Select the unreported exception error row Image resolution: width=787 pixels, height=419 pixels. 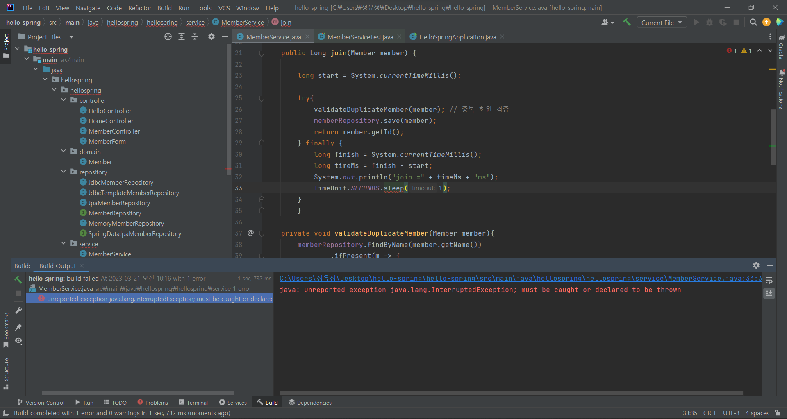tap(150, 299)
